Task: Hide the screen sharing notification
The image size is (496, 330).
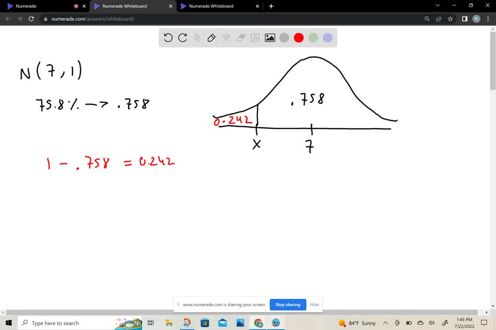Action: 314,305
